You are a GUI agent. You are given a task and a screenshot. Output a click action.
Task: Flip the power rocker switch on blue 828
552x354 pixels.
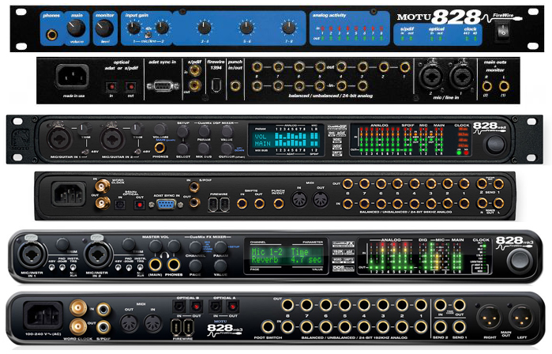point(503,31)
